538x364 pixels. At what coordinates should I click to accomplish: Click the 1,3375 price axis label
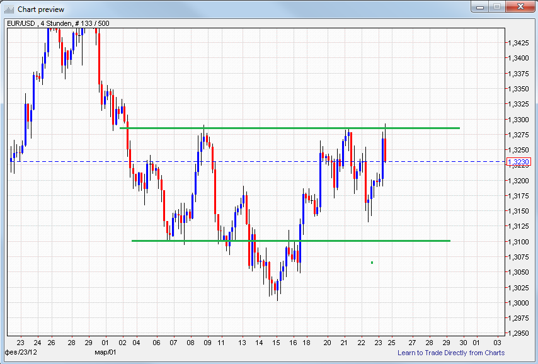click(518, 74)
